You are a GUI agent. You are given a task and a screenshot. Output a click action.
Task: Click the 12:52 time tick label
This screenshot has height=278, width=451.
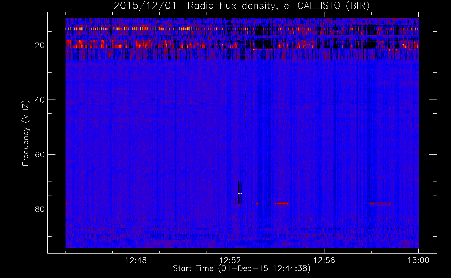230,260
